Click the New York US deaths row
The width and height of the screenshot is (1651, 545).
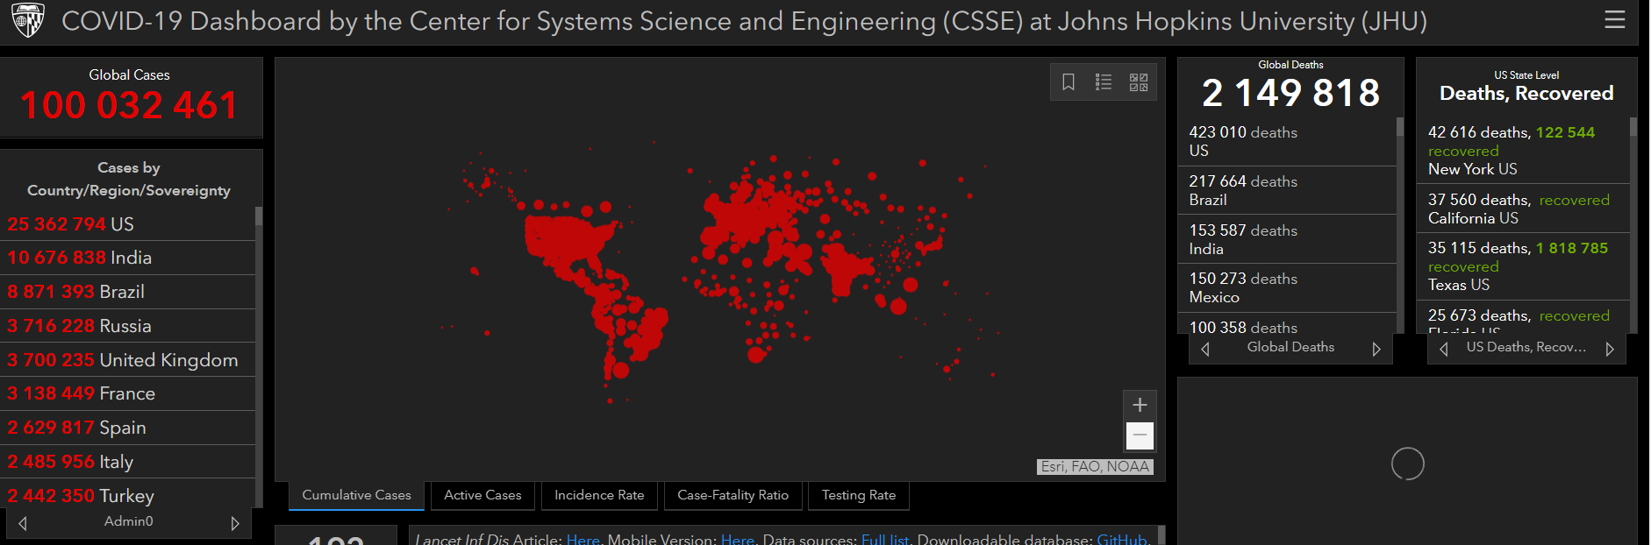1523,151
